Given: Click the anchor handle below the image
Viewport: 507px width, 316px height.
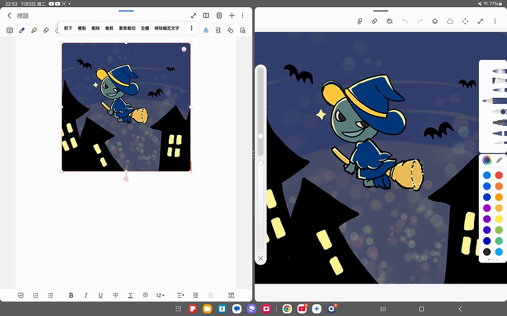Looking at the screenshot, I should click(x=126, y=178).
